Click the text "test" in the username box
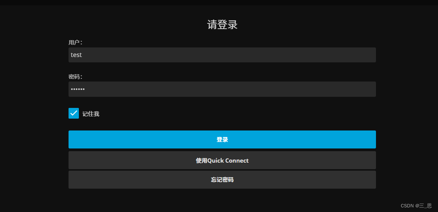This screenshot has width=438, height=212. point(76,55)
